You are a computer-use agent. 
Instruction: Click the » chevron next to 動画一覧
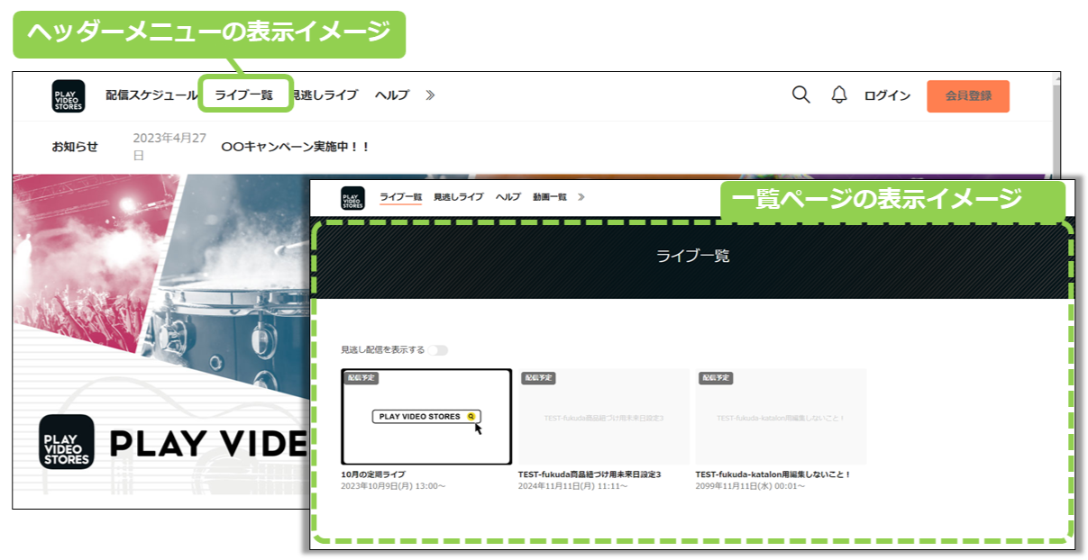tap(581, 195)
